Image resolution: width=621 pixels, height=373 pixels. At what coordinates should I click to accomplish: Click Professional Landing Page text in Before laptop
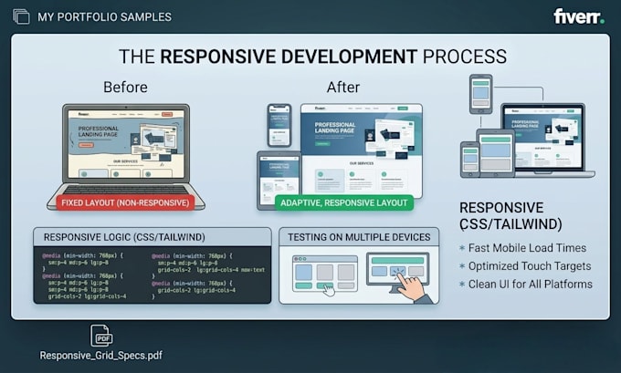pyautogui.click(x=99, y=131)
